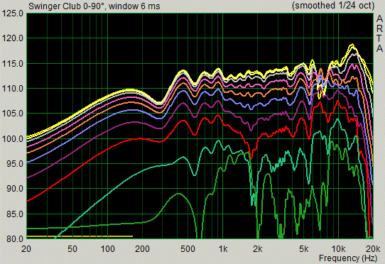385x264 pixels.
Task: Click the 5k frequency axis label
Action: click(x=304, y=249)
